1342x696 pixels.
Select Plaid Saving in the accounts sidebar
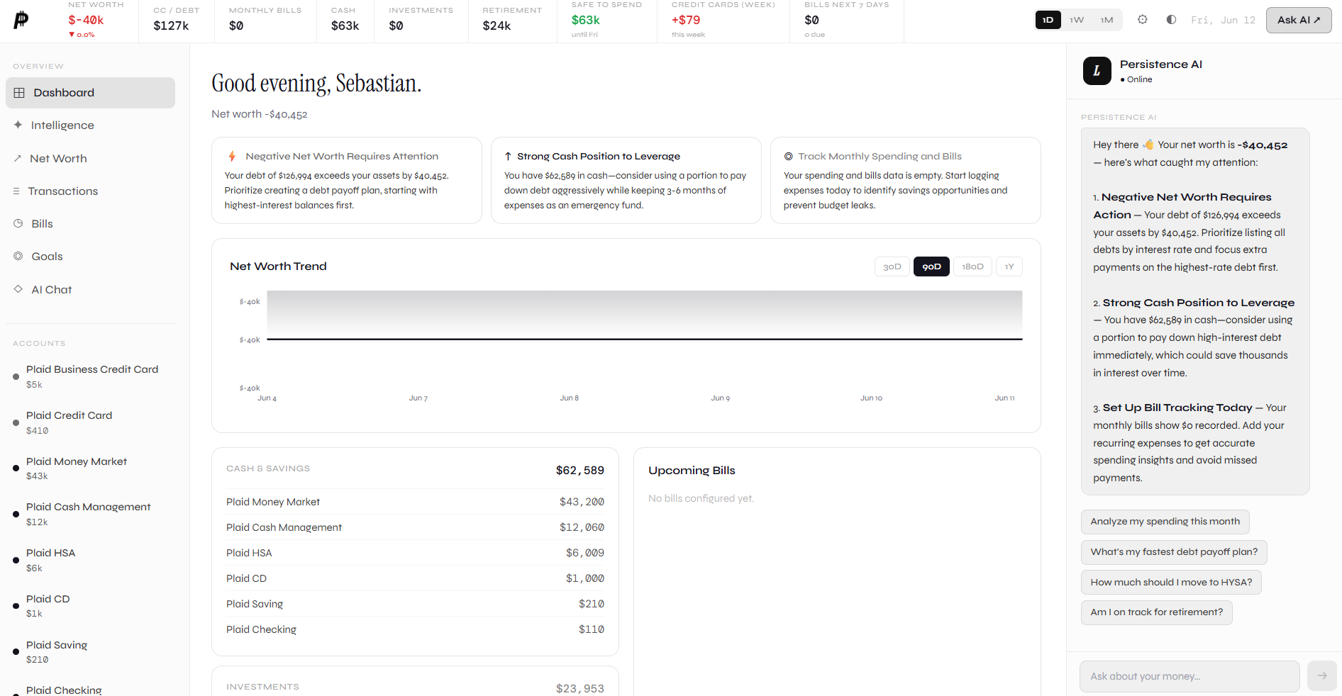coord(90,652)
